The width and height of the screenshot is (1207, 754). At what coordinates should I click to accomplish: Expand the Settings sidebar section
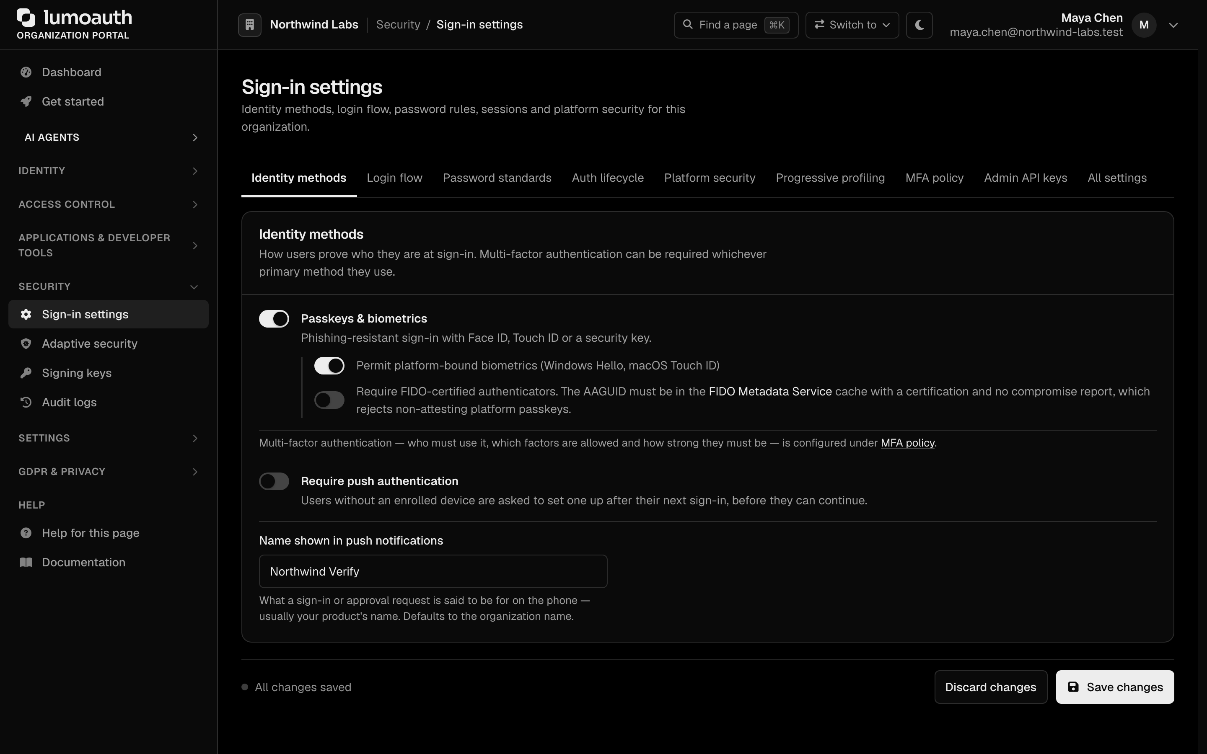109,438
